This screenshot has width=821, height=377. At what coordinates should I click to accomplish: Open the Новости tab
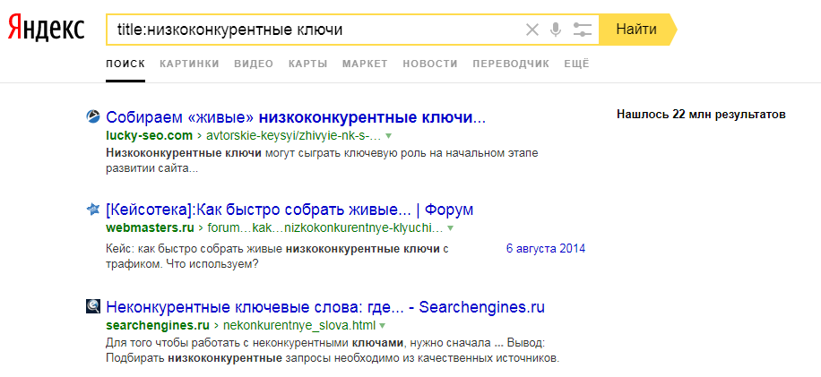(x=430, y=64)
